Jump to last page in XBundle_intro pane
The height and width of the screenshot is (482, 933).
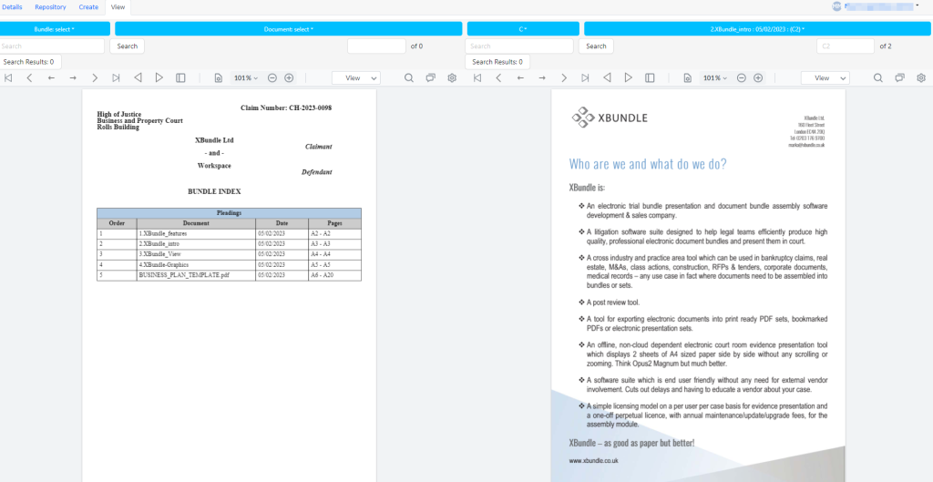click(x=586, y=78)
